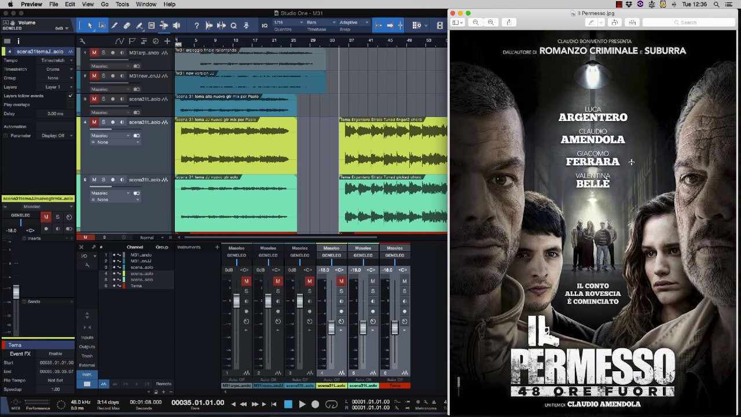Image resolution: width=741 pixels, height=417 pixels.
Task: Open the Timebase Bars dropdown
Action: tap(321, 23)
